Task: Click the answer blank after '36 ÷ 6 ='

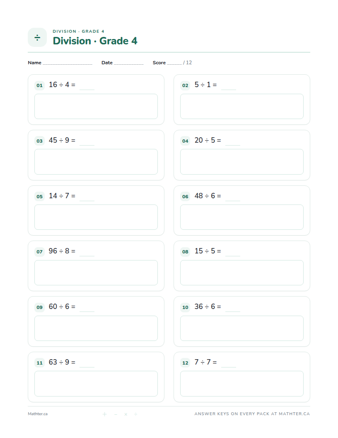Action: pyautogui.click(x=233, y=311)
